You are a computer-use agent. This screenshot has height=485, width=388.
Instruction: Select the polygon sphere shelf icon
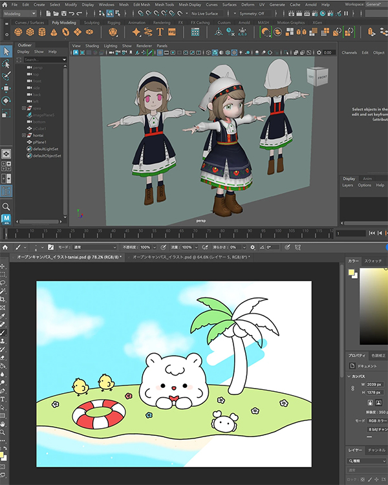(18, 32)
